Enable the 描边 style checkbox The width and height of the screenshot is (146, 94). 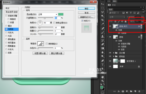coord(6,26)
